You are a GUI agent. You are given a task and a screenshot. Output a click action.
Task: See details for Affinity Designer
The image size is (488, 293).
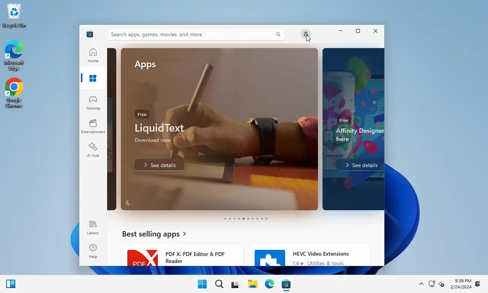tap(361, 165)
